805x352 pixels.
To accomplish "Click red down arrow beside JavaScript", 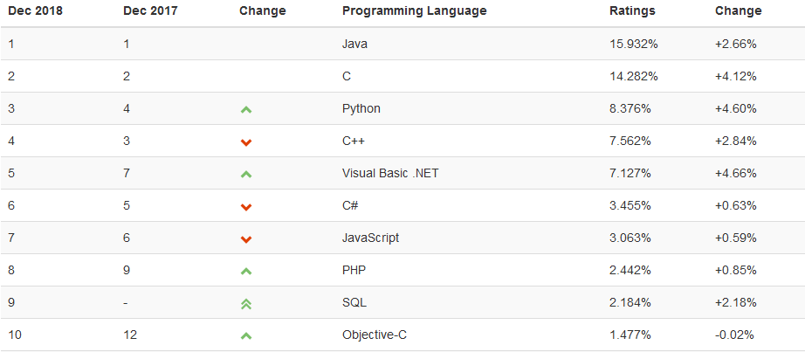I will pyautogui.click(x=246, y=239).
